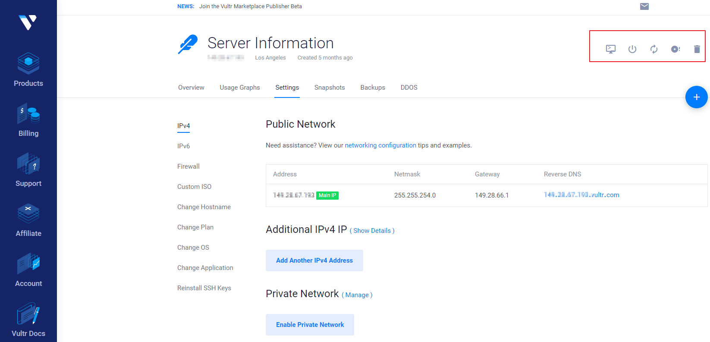Image resolution: width=710 pixels, height=342 pixels.
Task: Click Enable Private Network button
Action: (x=310, y=325)
